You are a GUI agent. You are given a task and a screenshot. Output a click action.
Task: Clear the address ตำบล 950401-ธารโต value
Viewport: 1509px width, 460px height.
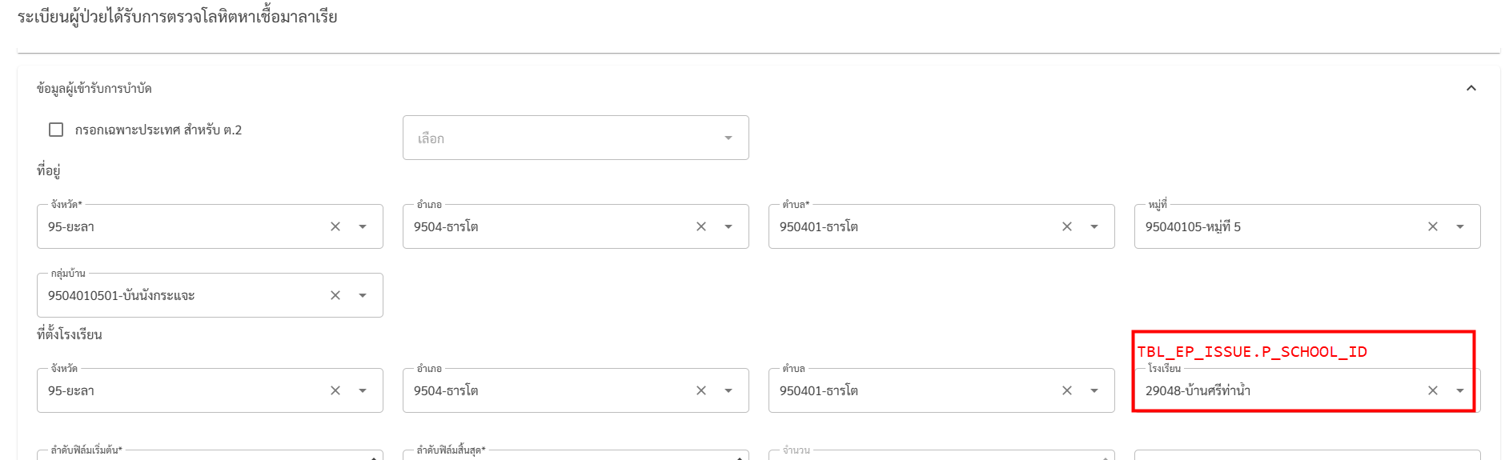(1067, 226)
